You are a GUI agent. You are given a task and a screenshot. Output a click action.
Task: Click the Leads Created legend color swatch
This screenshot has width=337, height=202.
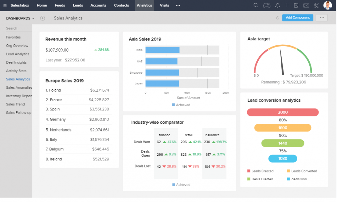[x=249, y=171]
